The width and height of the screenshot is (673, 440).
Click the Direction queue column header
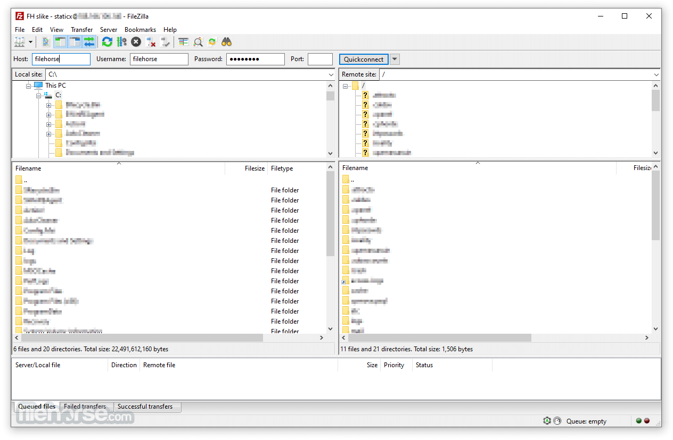pos(124,365)
